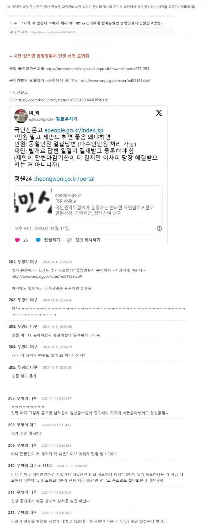This screenshot has height=527, width=205.
Task: Open the x.com/koo9poo9 status URL
Action: click(x=62, y=100)
